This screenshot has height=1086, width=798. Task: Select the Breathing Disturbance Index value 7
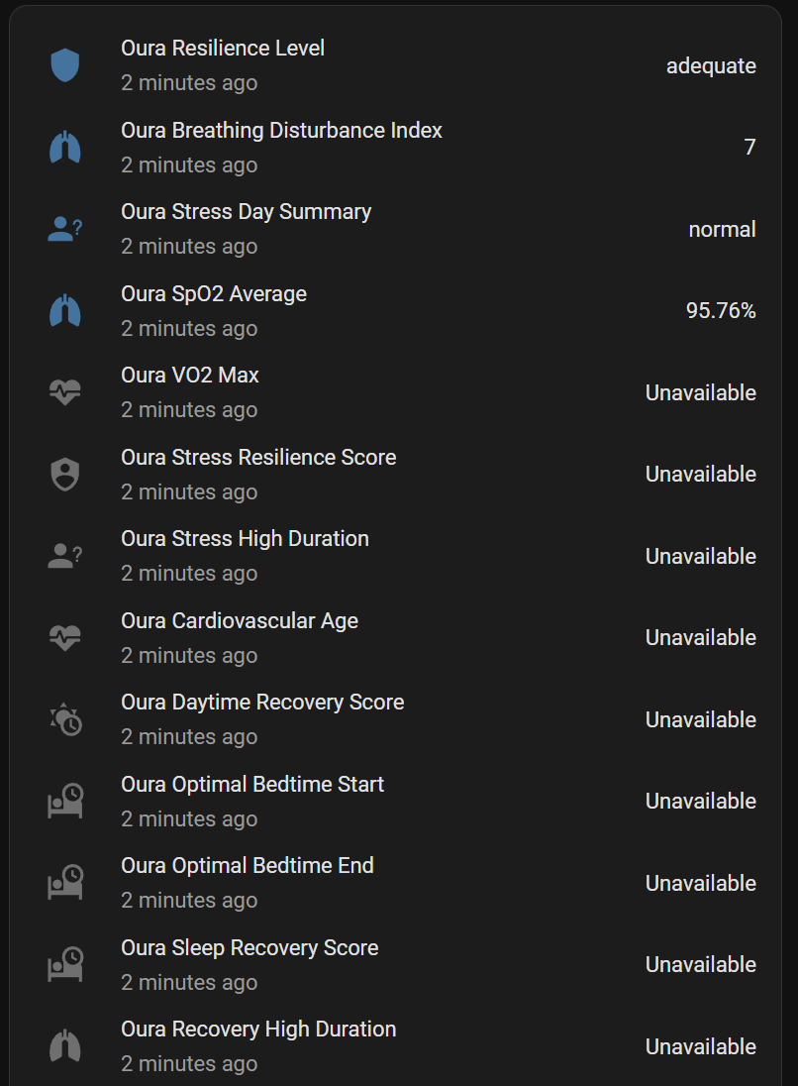[749, 148]
